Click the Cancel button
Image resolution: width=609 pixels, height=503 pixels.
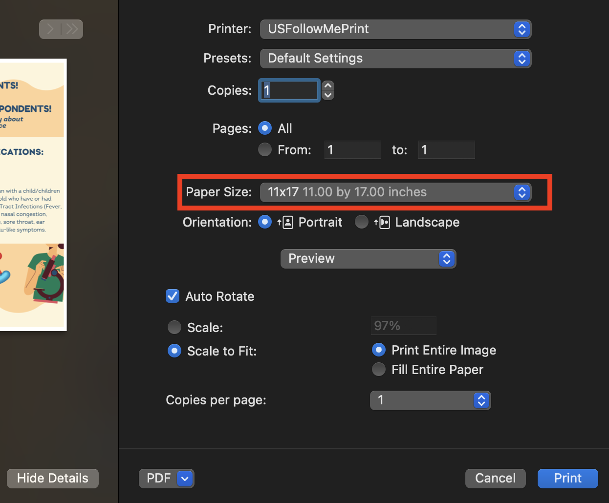(x=495, y=478)
